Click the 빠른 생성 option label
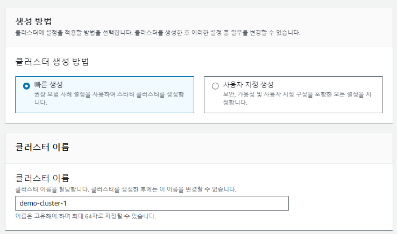The image size is (397, 234). pos(48,85)
